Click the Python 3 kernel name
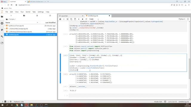Viewport: 191px width, 107px height. click(182, 19)
